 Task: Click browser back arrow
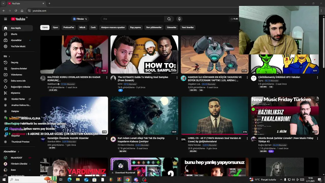coord(4,11)
